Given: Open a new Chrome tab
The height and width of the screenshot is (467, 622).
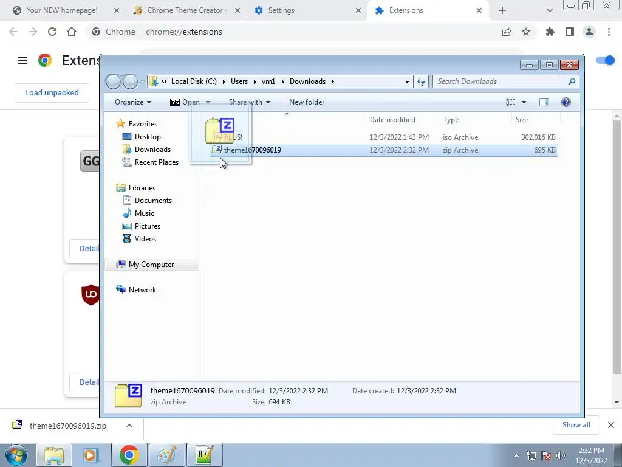Looking at the screenshot, I should pyautogui.click(x=502, y=10).
